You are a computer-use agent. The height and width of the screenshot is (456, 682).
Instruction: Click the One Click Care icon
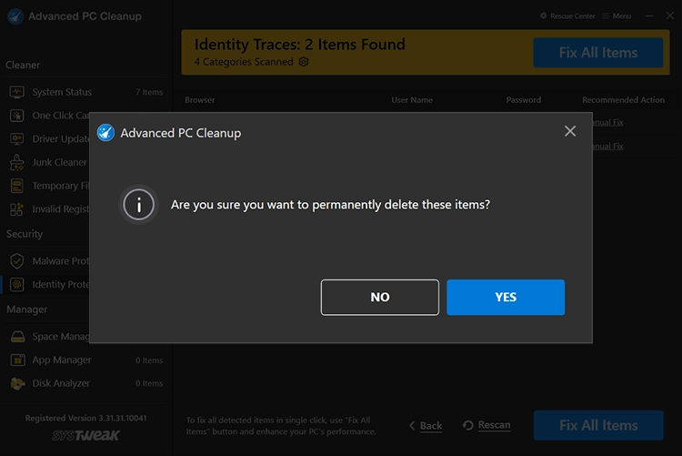[x=17, y=116]
